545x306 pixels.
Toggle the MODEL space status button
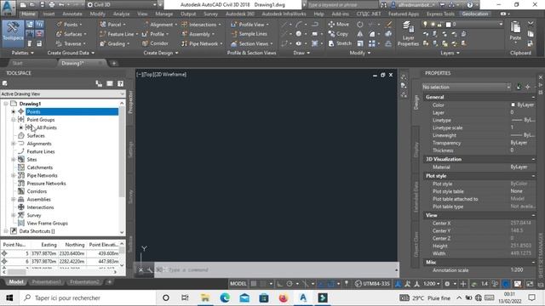pos(238,284)
